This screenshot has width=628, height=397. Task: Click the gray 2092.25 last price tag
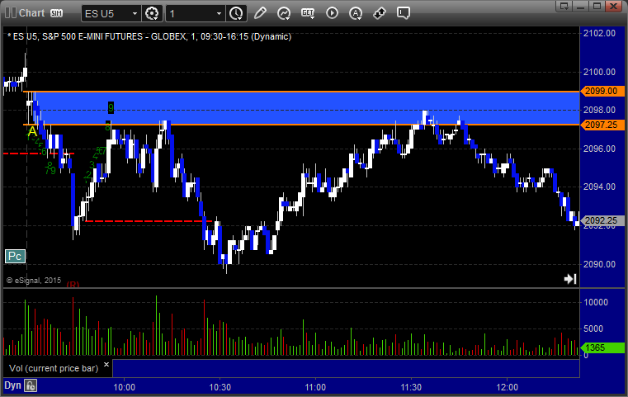pos(602,220)
